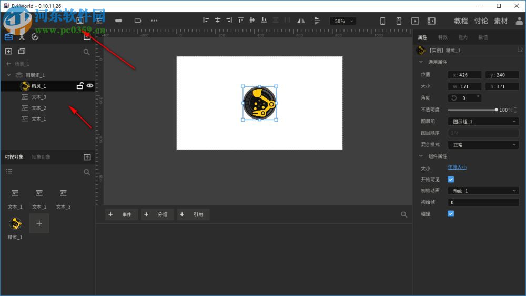The image size is (526, 296).
Task: Align selected objects to top edge
Action: coord(240,20)
